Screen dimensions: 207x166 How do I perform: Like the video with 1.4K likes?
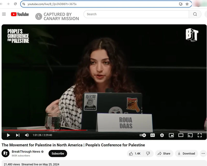[x=135, y=154]
